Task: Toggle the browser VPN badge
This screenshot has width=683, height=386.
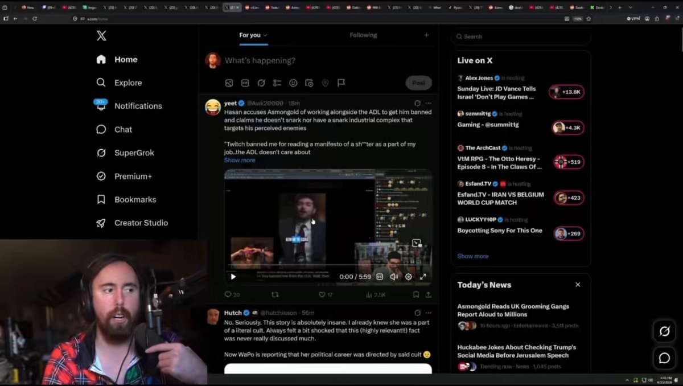Action: tap(633, 19)
